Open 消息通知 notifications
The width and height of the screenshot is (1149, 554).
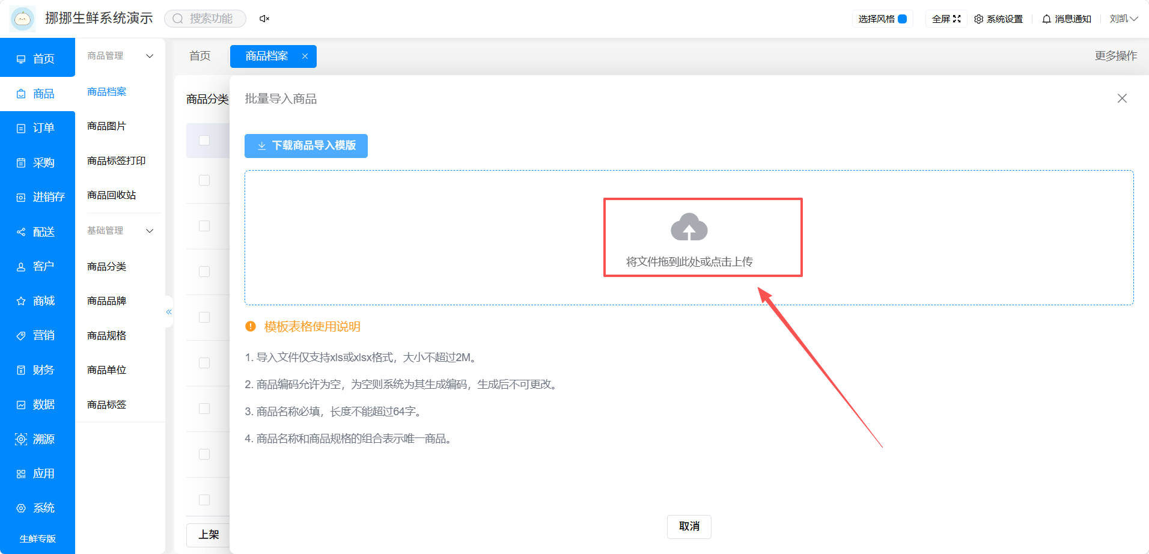1067,19
